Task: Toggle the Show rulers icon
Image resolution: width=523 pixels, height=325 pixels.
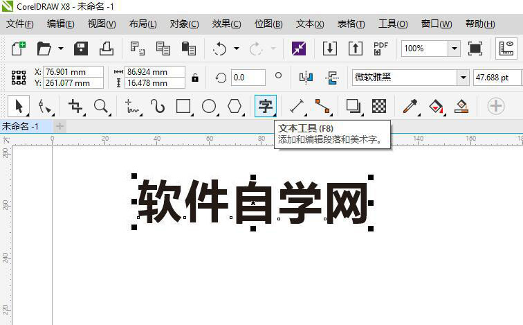Action: pyautogui.click(x=506, y=49)
